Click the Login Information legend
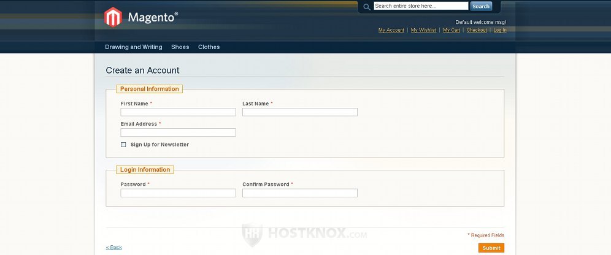Viewport: 611px width, 255px height. click(x=145, y=170)
